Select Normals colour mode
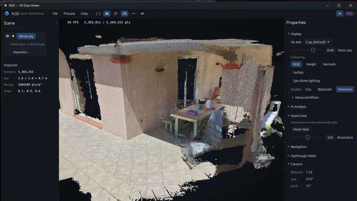This screenshot has width=357, height=201. tap(329, 64)
